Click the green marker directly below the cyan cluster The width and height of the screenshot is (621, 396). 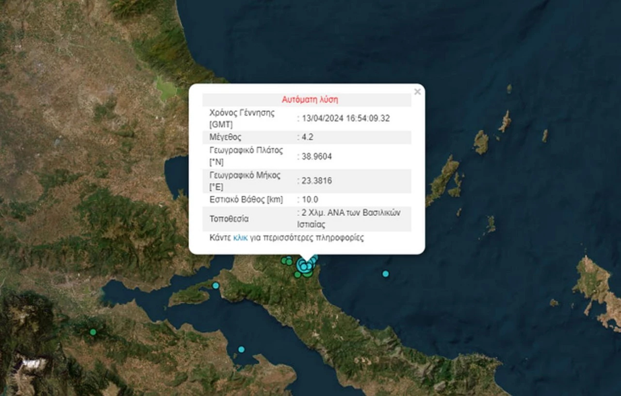pos(308,274)
